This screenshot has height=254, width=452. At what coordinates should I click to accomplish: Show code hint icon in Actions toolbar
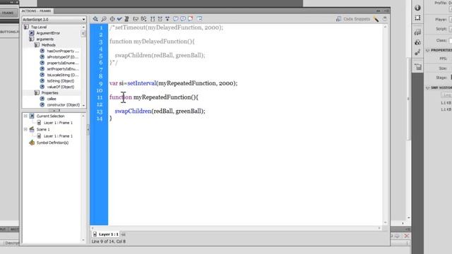coord(136,19)
